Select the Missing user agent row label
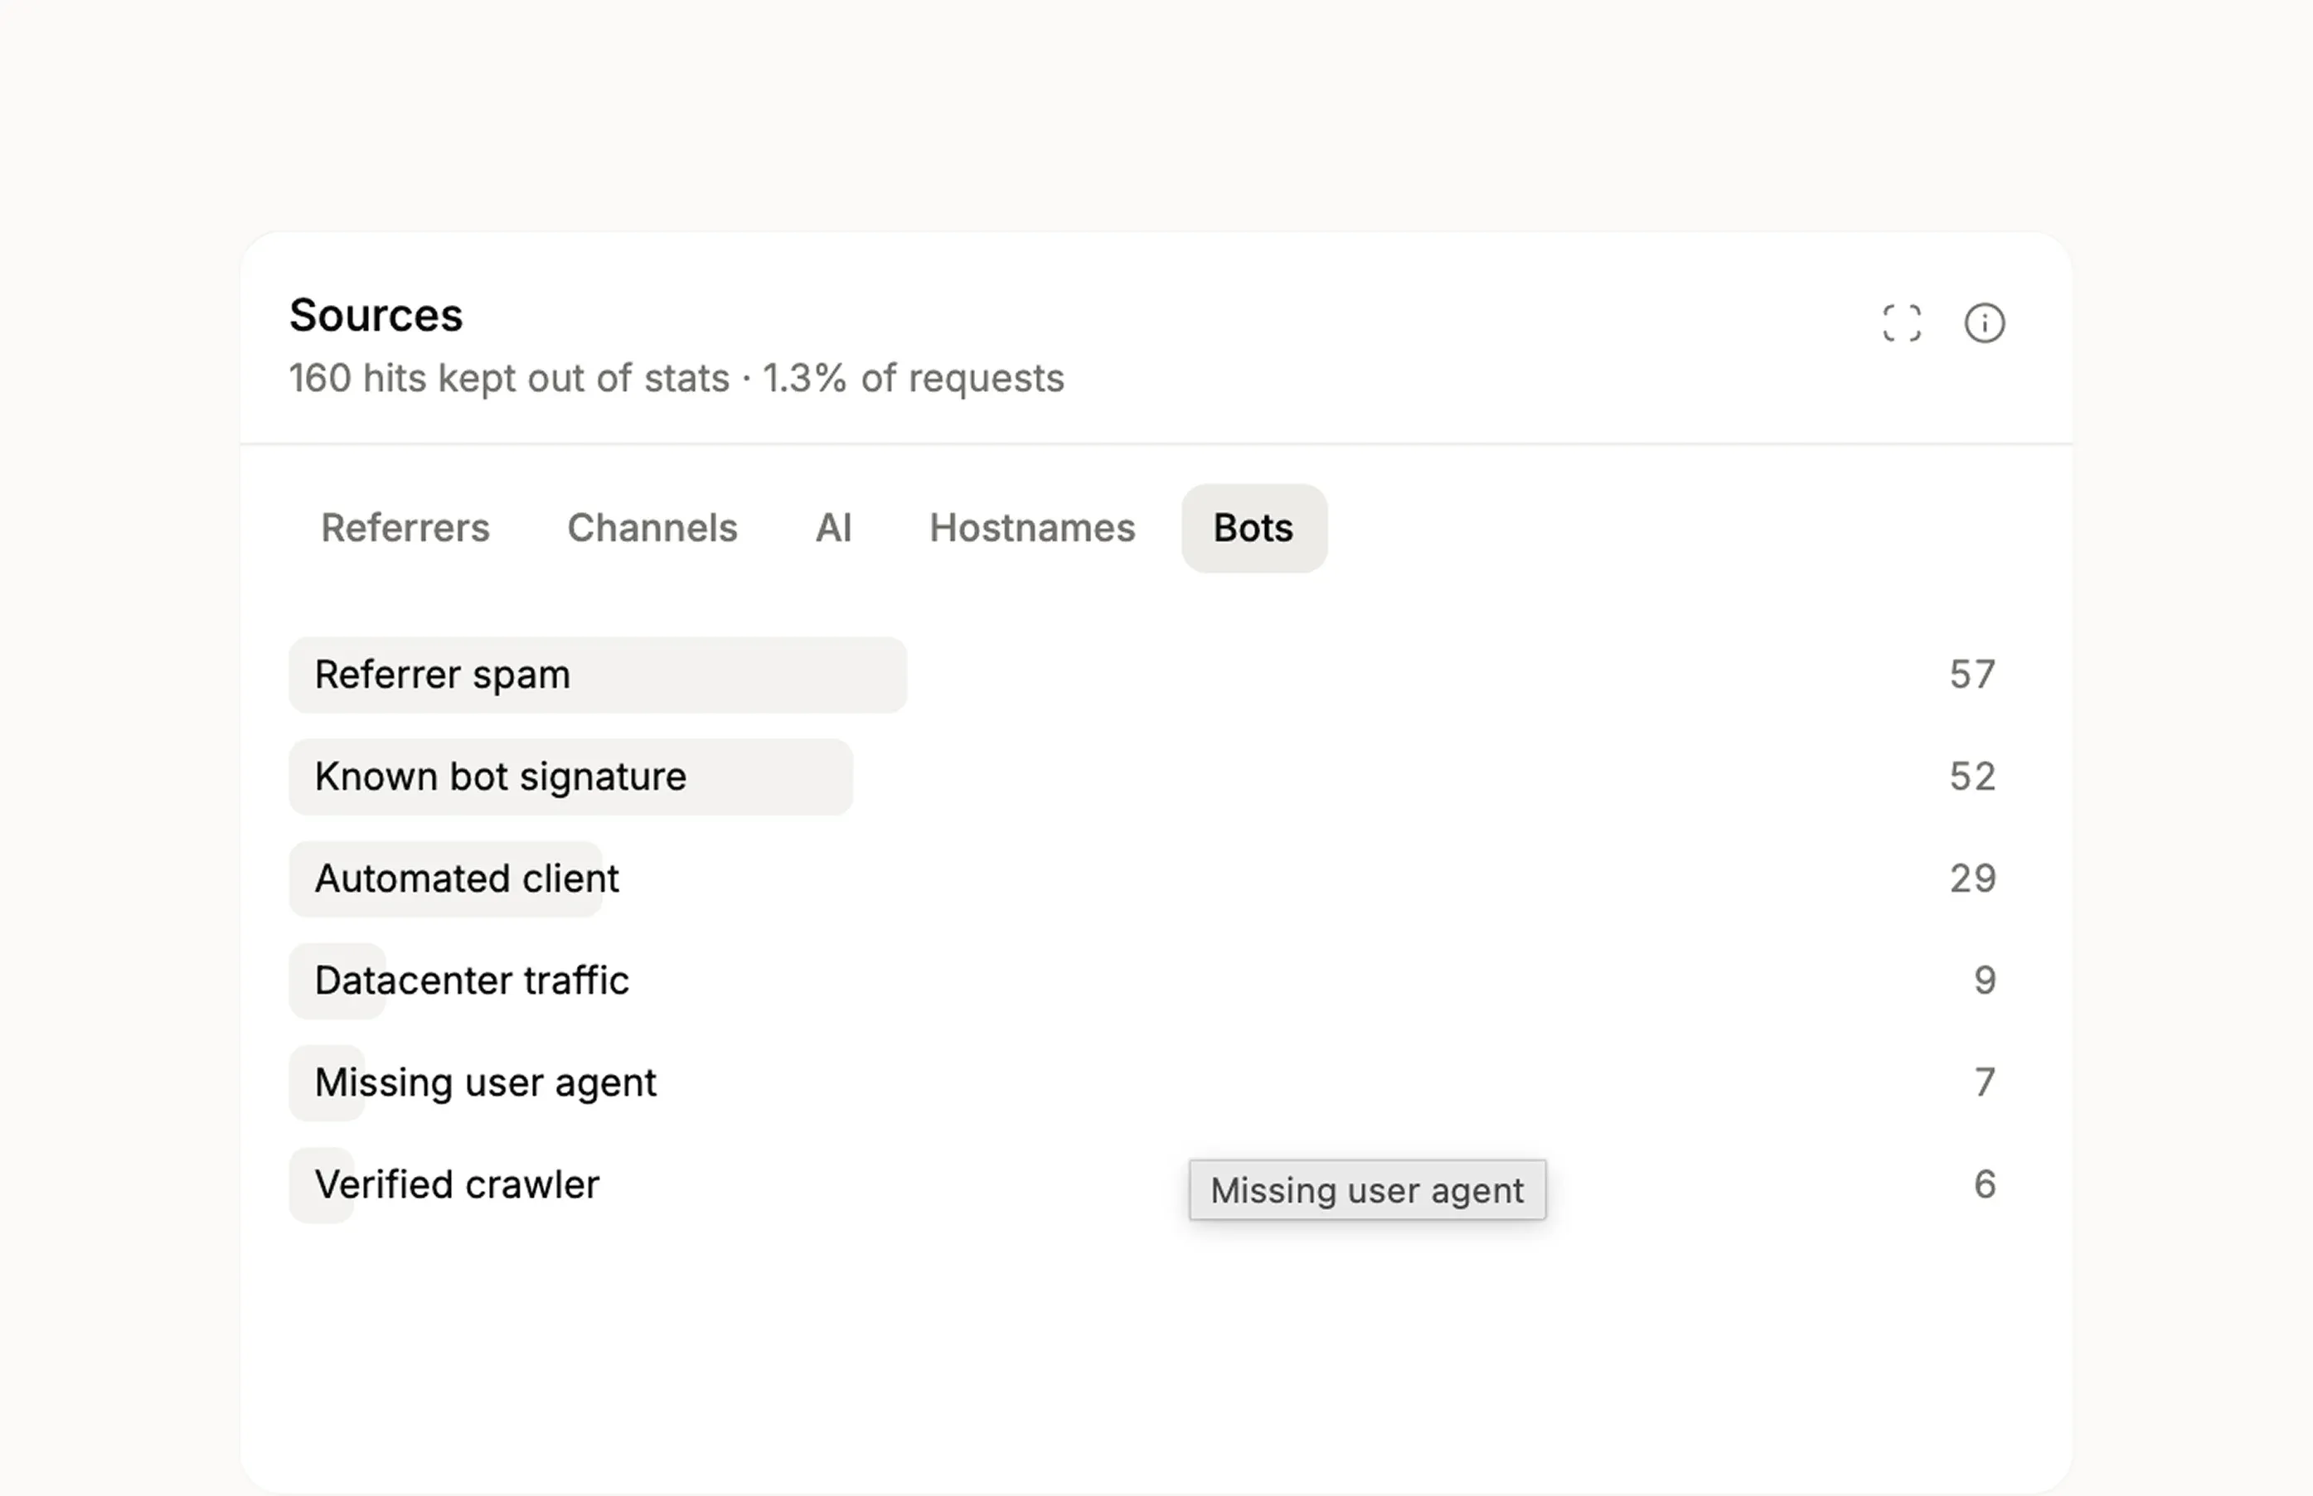The image size is (2313, 1496). (486, 1083)
